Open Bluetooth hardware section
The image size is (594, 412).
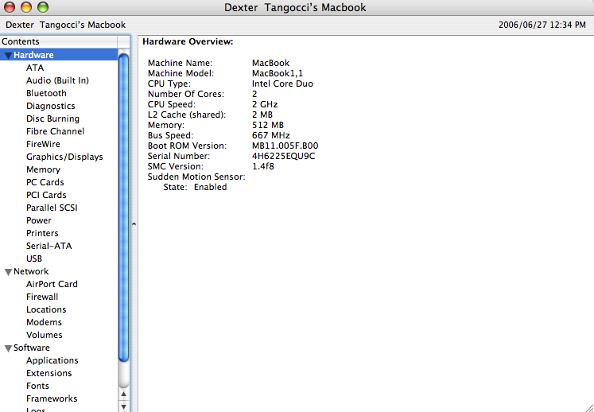tap(46, 93)
